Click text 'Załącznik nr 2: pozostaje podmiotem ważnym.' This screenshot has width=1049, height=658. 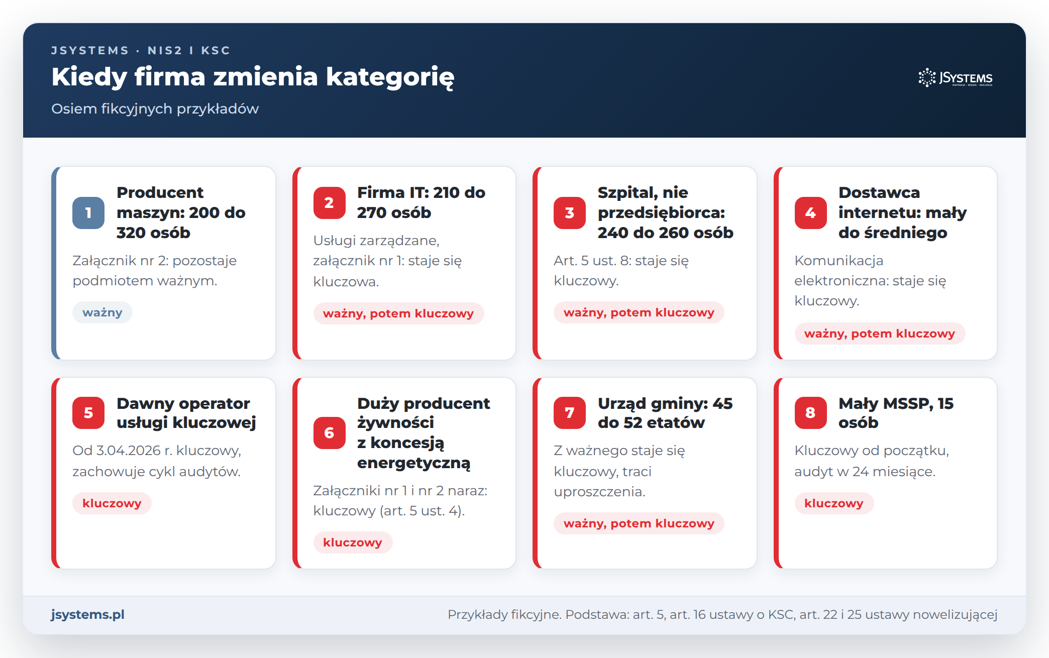tap(155, 271)
